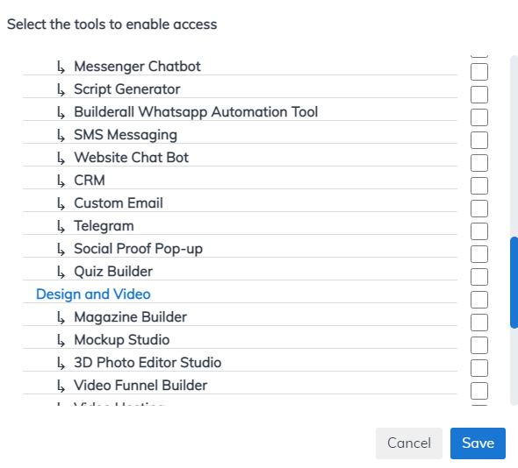Check the Mockup Studio checkbox
The image size is (518, 468).
[x=479, y=344]
